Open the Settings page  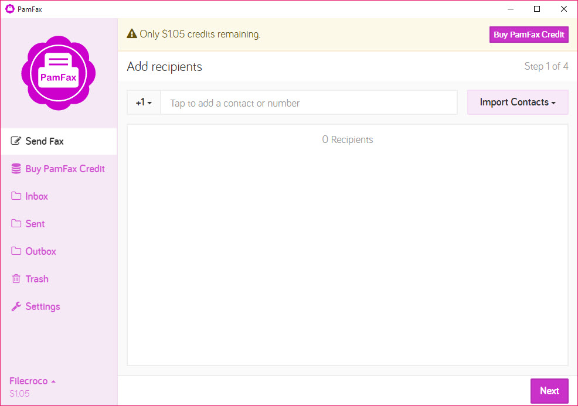[59, 307]
